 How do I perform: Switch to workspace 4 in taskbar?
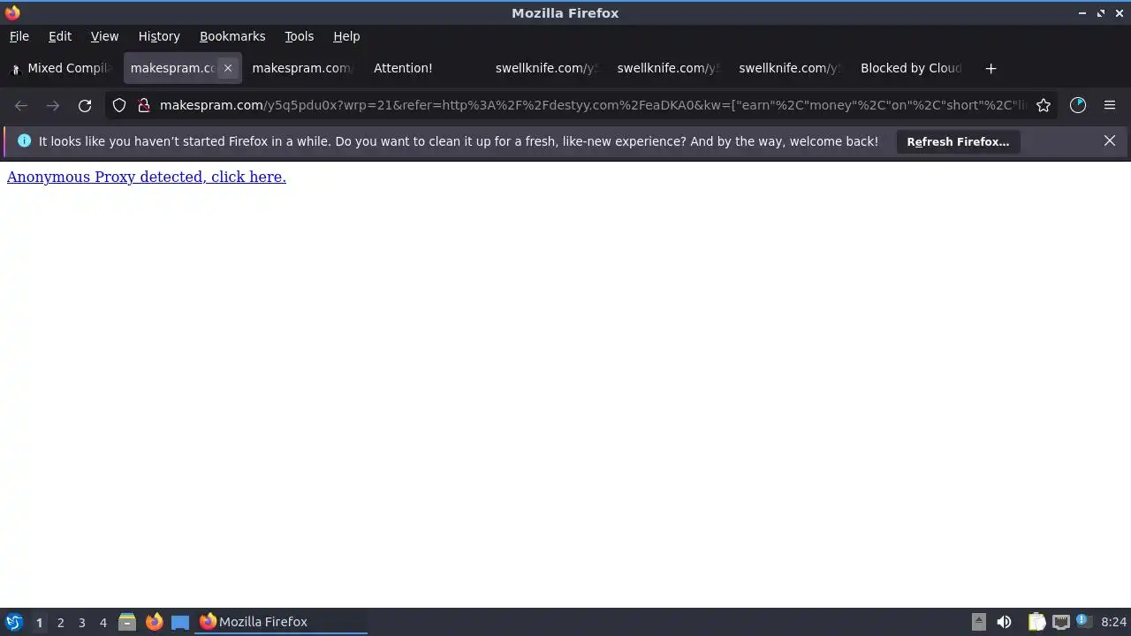(102, 623)
